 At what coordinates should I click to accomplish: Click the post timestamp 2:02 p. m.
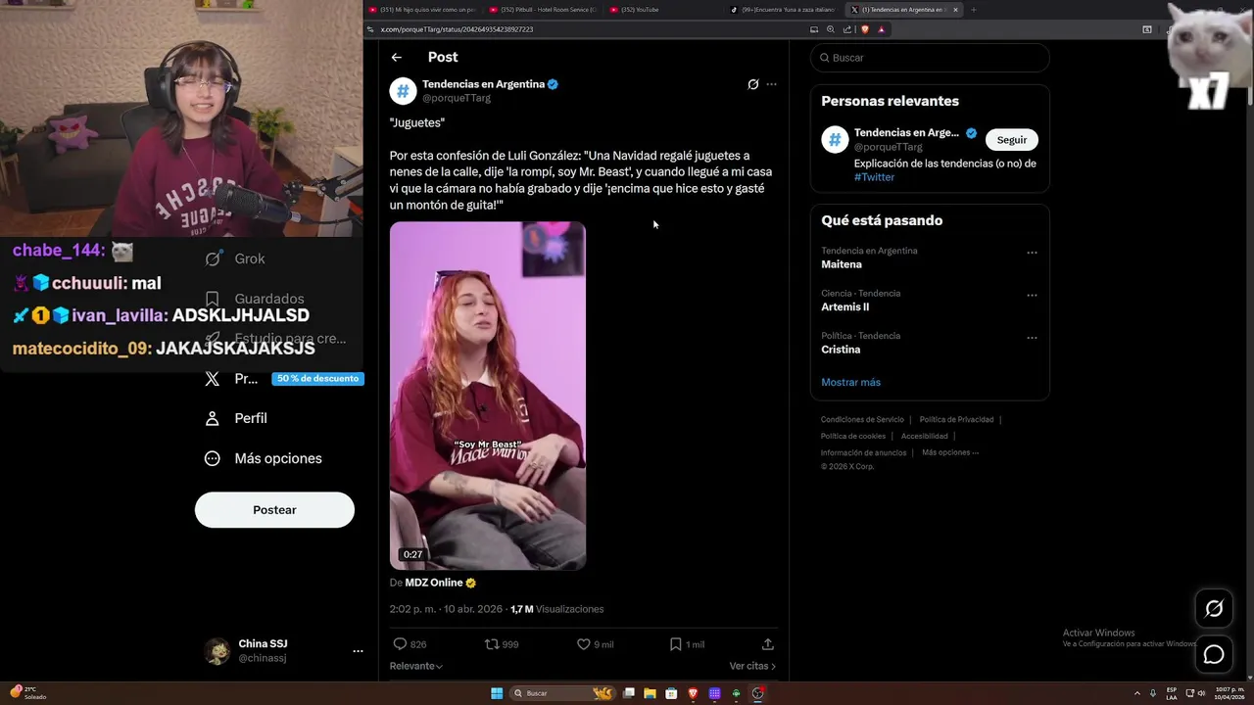[x=412, y=609]
